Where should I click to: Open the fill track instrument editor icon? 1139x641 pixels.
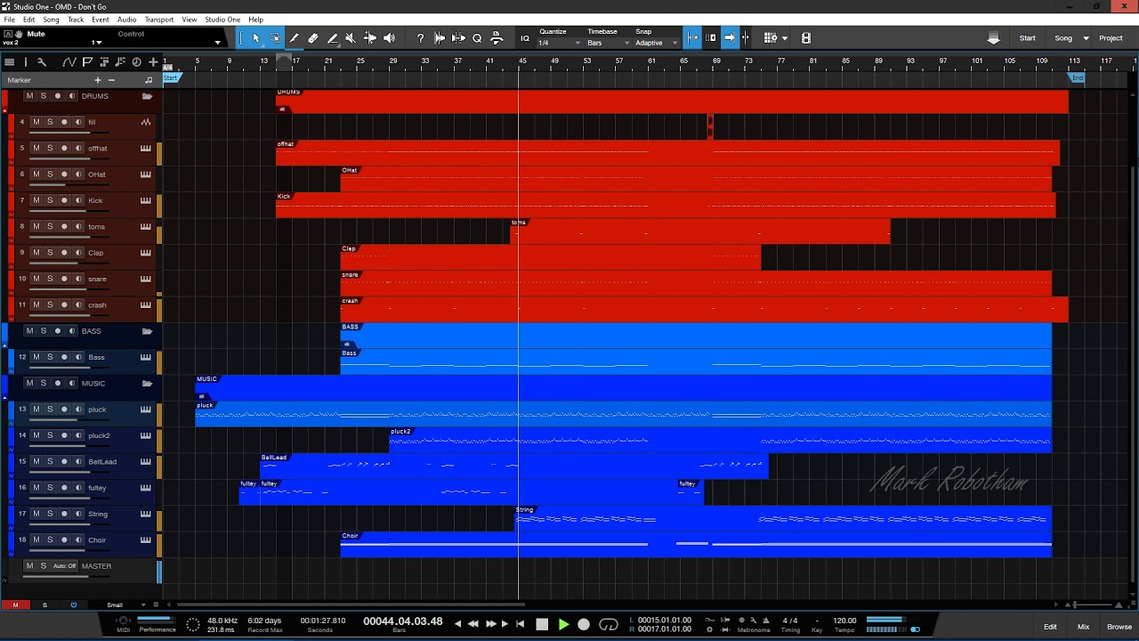click(146, 122)
